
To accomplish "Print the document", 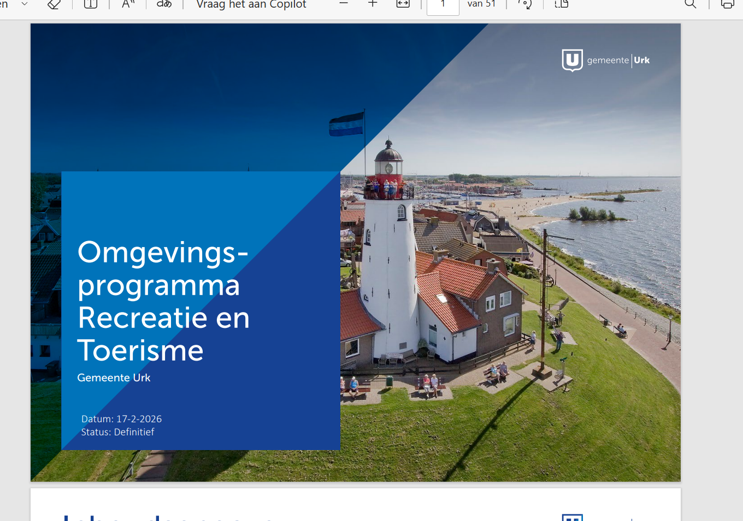I will tap(727, 4).
